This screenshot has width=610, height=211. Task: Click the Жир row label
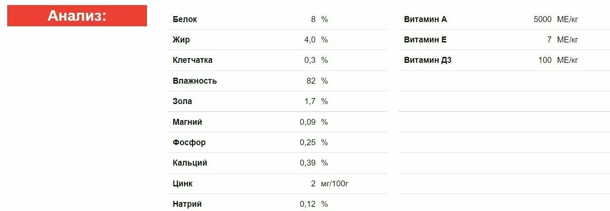tap(181, 40)
